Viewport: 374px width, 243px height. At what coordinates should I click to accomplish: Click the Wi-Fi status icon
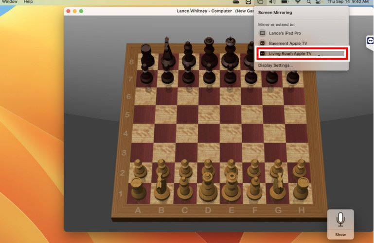(x=297, y=2)
